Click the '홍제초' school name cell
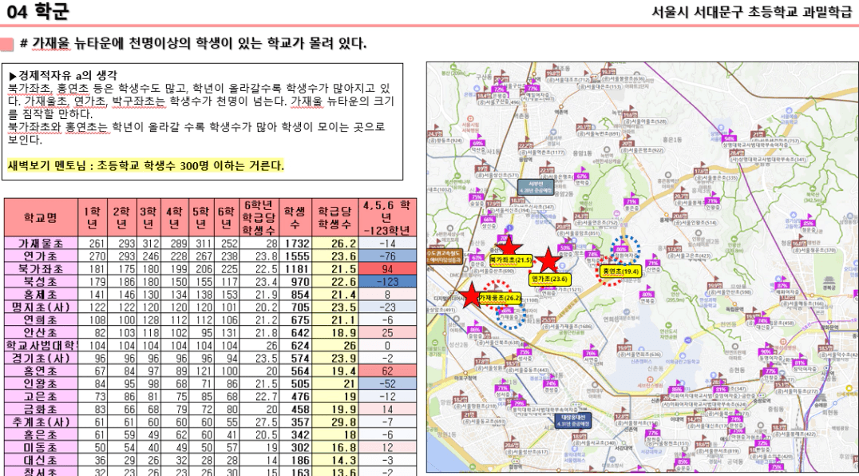Image resolution: width=859 pixels, height=476 pixels. coord(41,294)
